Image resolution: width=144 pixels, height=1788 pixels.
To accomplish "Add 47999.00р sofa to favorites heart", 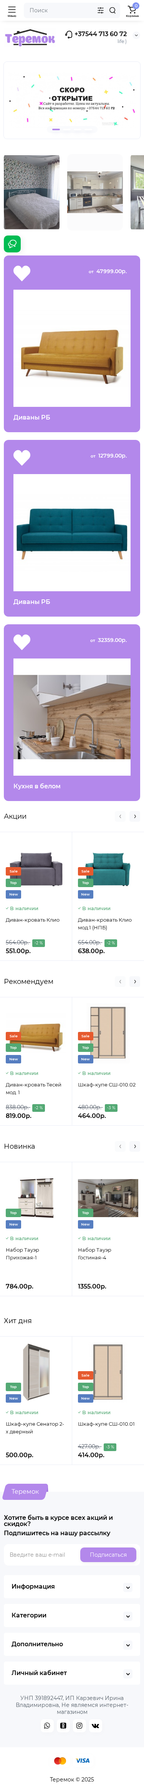I will (22, 273).
